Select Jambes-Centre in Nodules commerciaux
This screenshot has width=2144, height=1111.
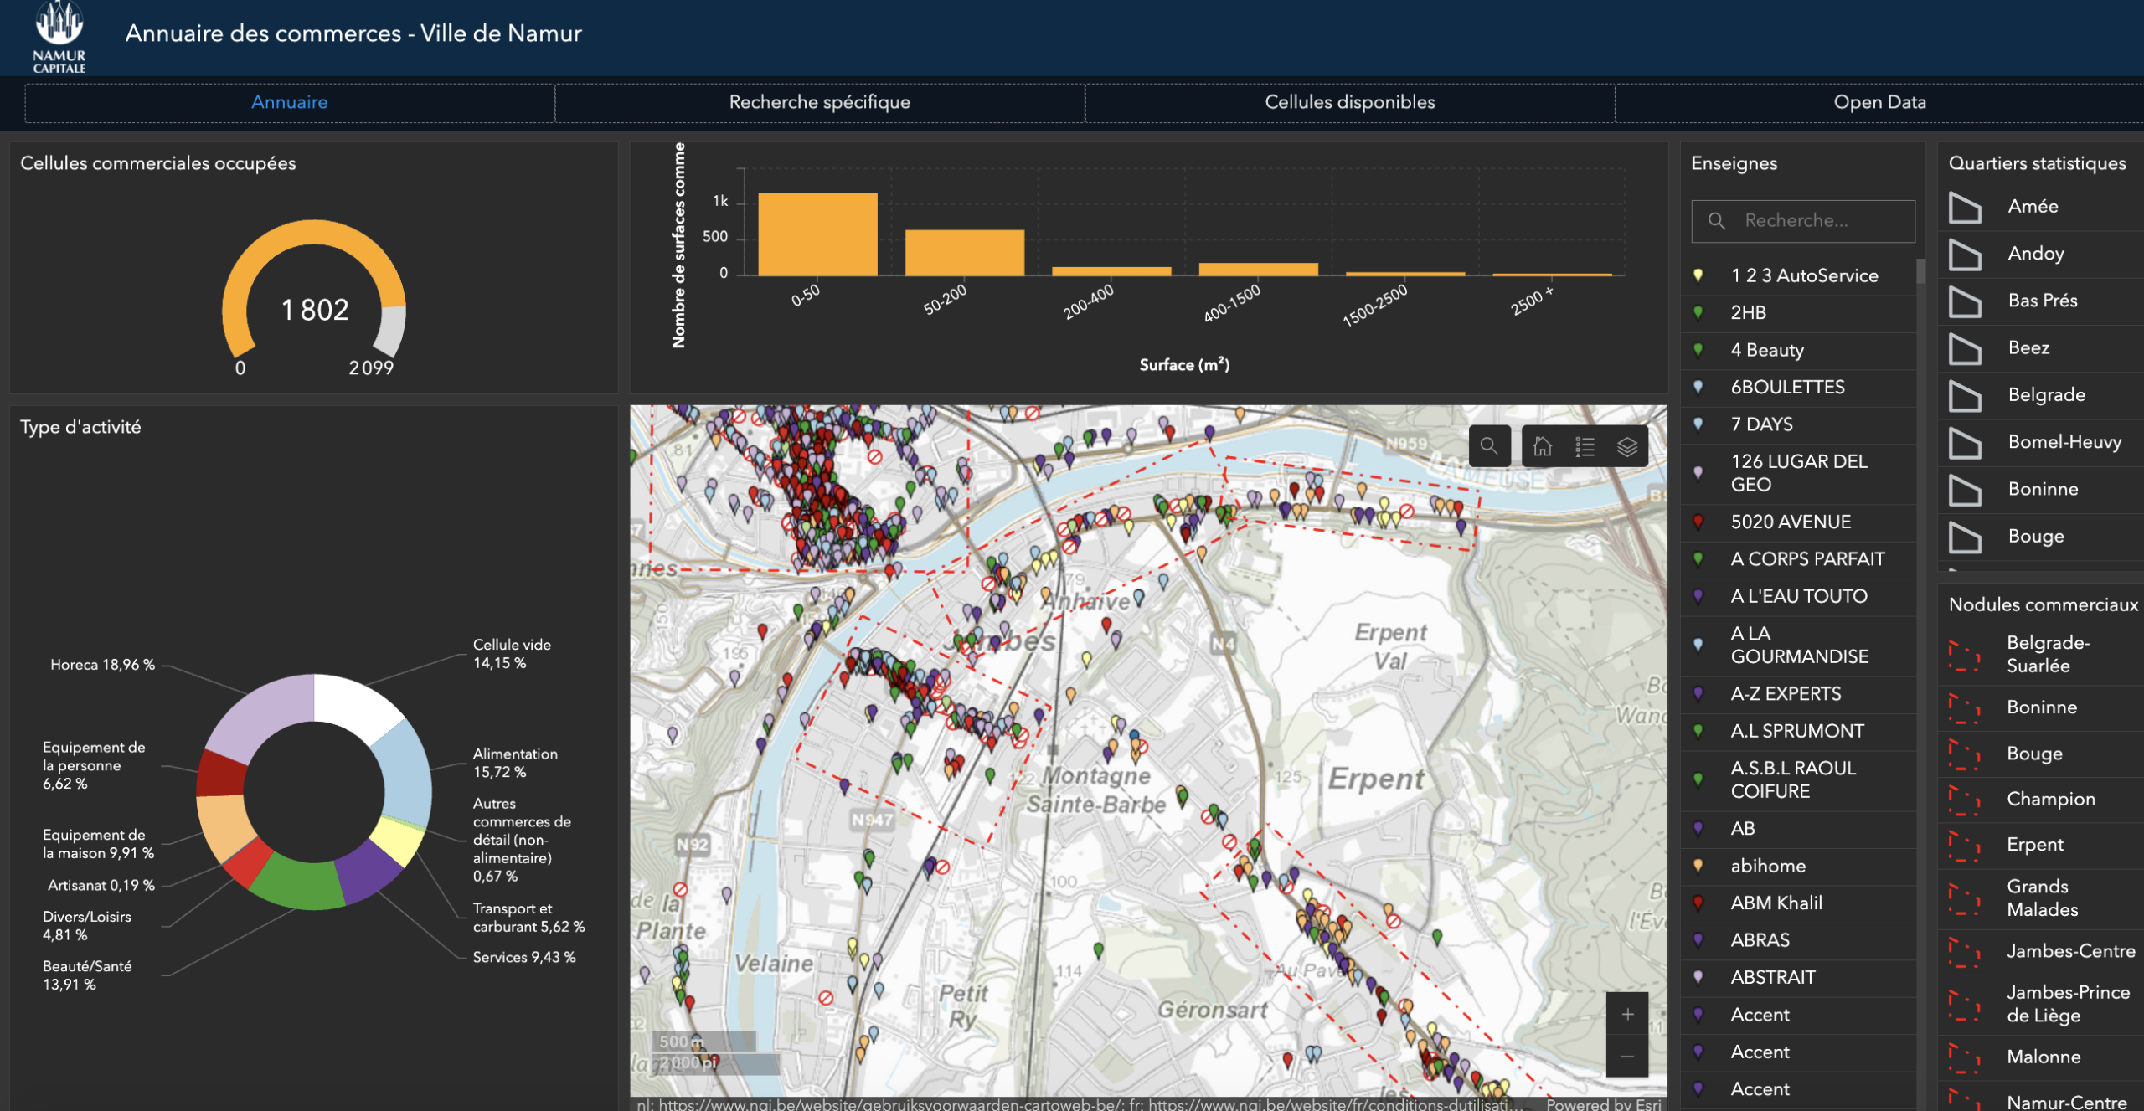coord(2069,951)
